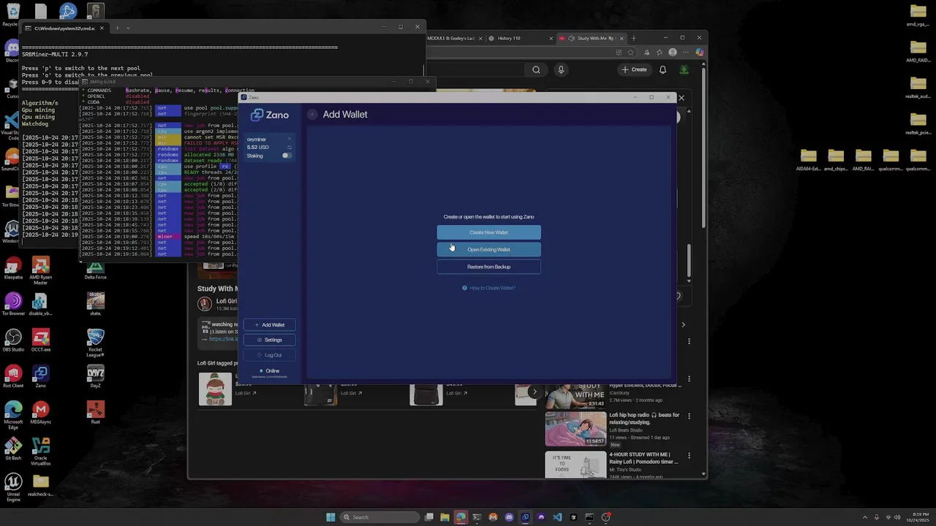Open the Oracle VirtualBox desktop icon
This screenshot has height=526, width=936.
[x=41, y=451]
